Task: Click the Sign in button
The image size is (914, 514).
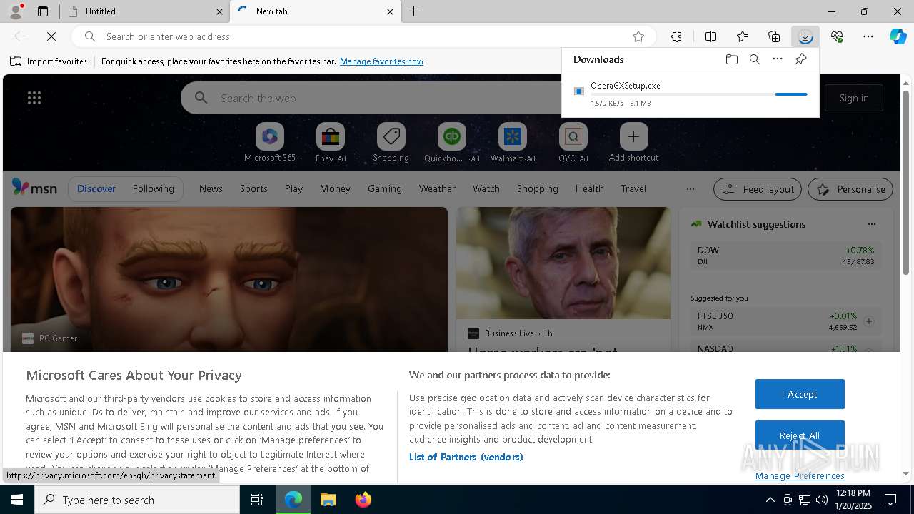Action: tap(854, 98)
